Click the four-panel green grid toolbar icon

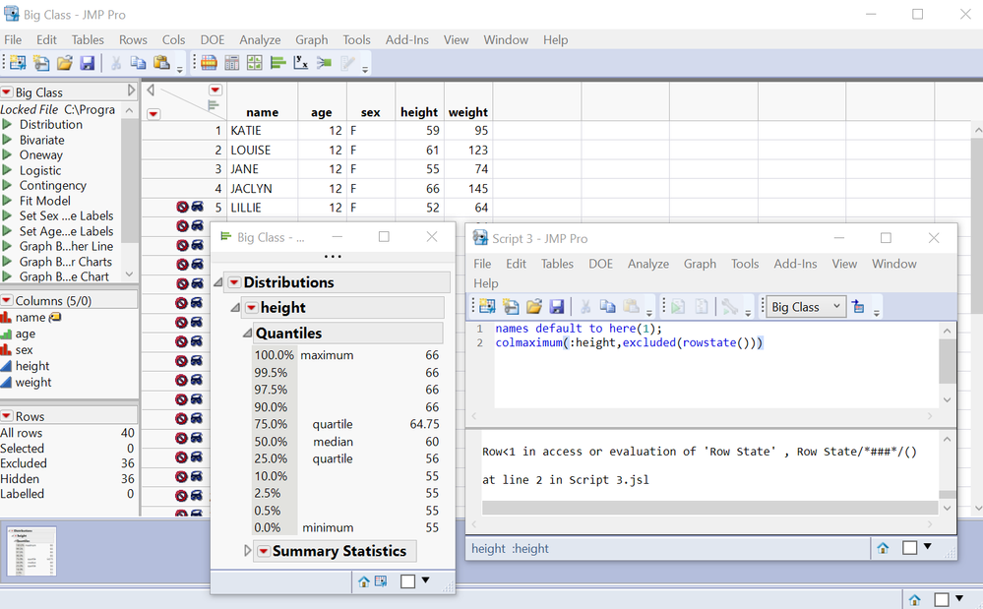pyautogui.click(x=255, y=63)
